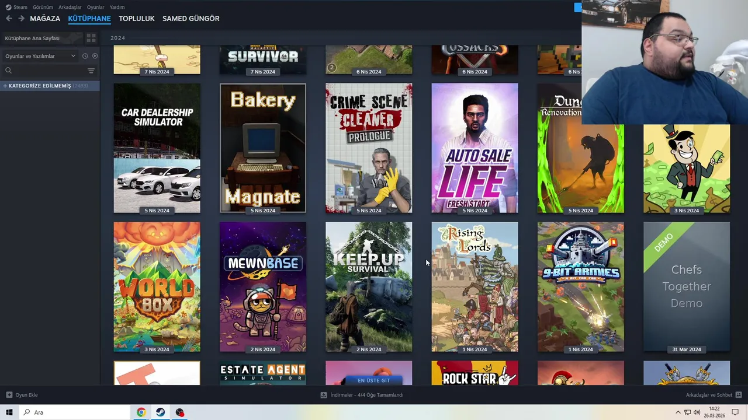Viewport: 748px width, 420px height.
Task: Open Estate Agent Simulator cover
Action: [263, 373]
